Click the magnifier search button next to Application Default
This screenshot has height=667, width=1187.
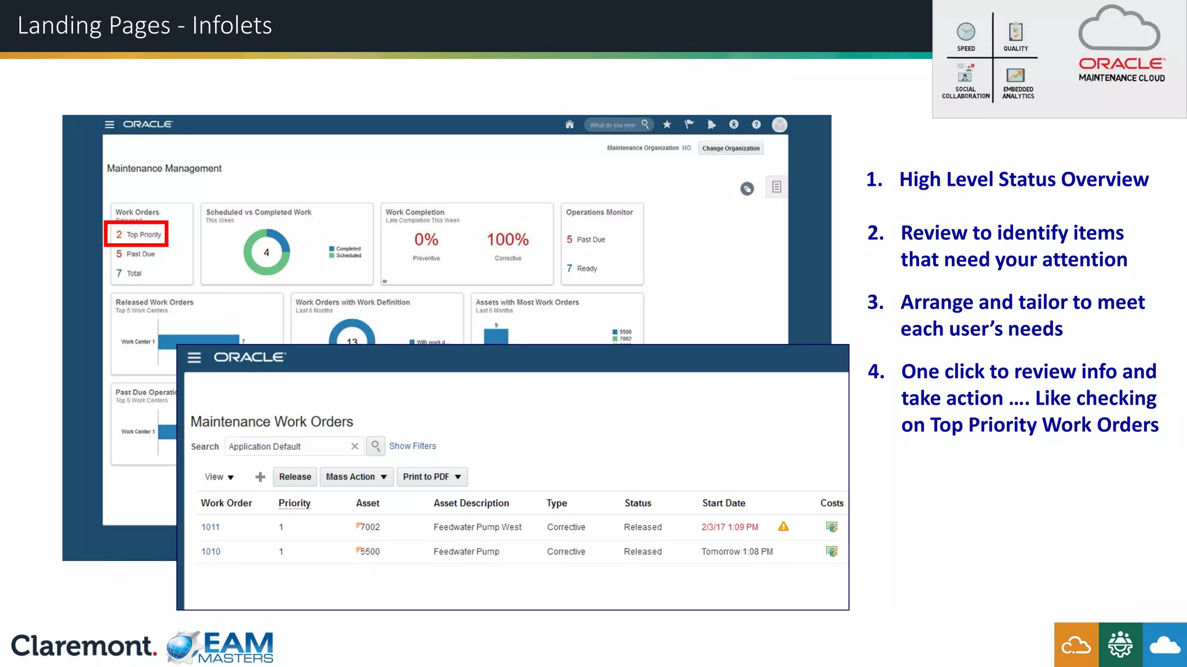[x=376, y=446]
